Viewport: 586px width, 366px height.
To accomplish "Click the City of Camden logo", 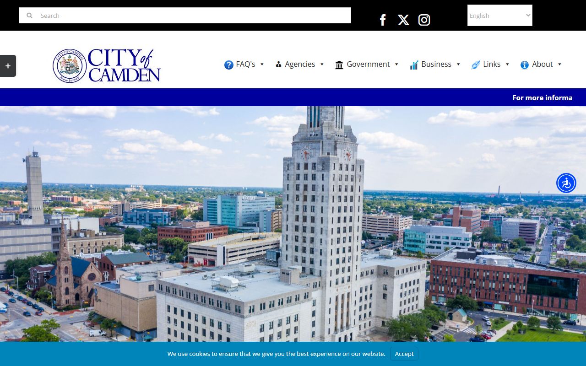I will 107,65.
